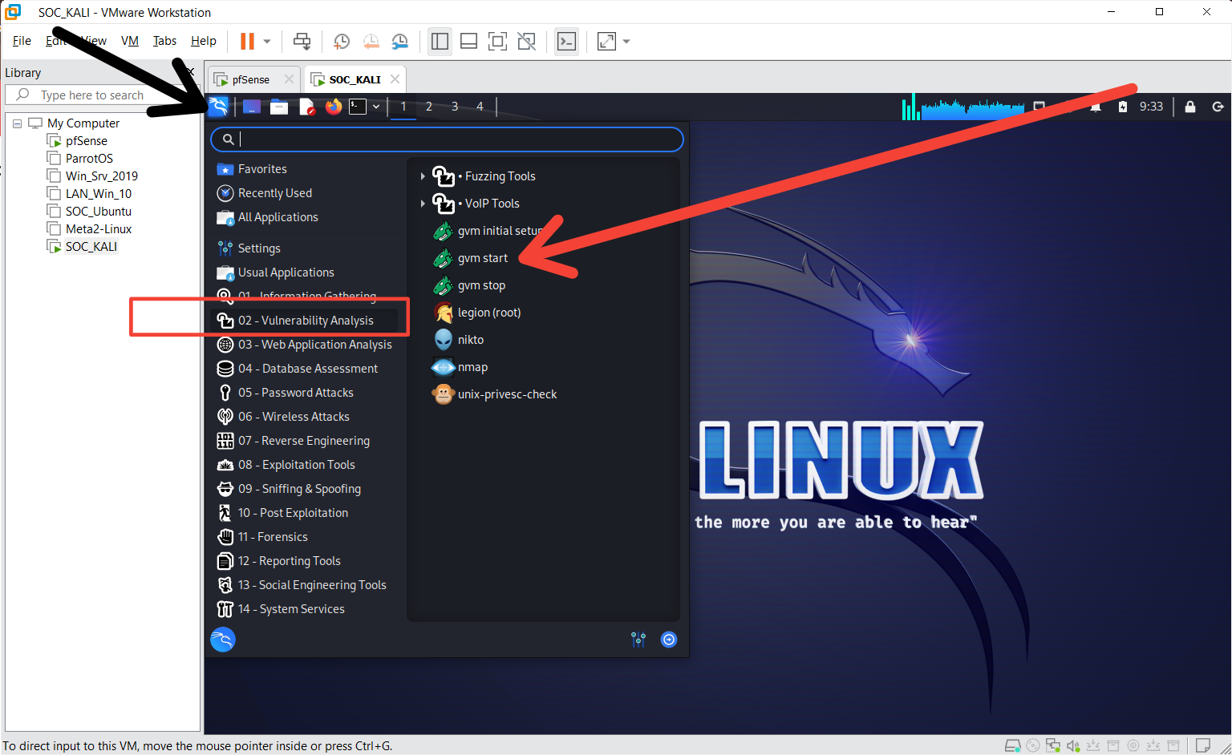The height and width of the screenshot is (755, 1232).
Task: Launch gvm stop
Action: point(481,285)
